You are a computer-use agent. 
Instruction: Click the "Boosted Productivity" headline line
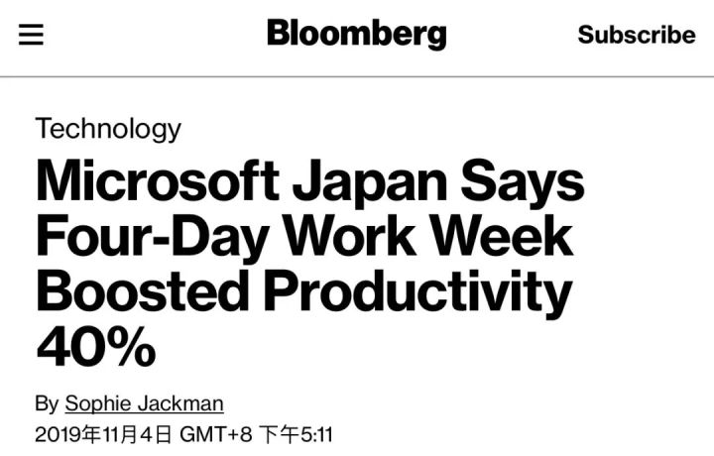(x=303, y=292)
